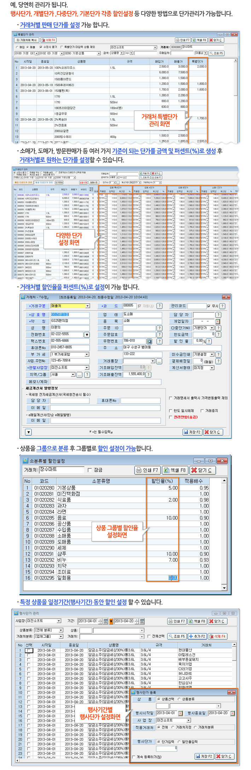Image resolution: width=251 pixels, height=770 pixels.
Task: Click the ellipsis button beside 지역/그룹
Action: pyautogui.click(x=80, y=375)
